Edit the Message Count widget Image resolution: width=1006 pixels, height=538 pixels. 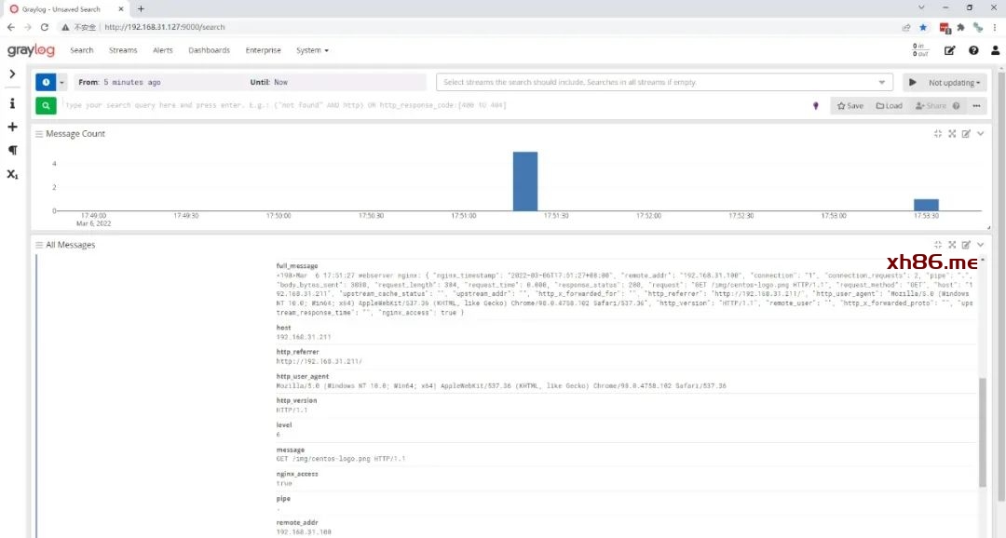pos(966,134)
